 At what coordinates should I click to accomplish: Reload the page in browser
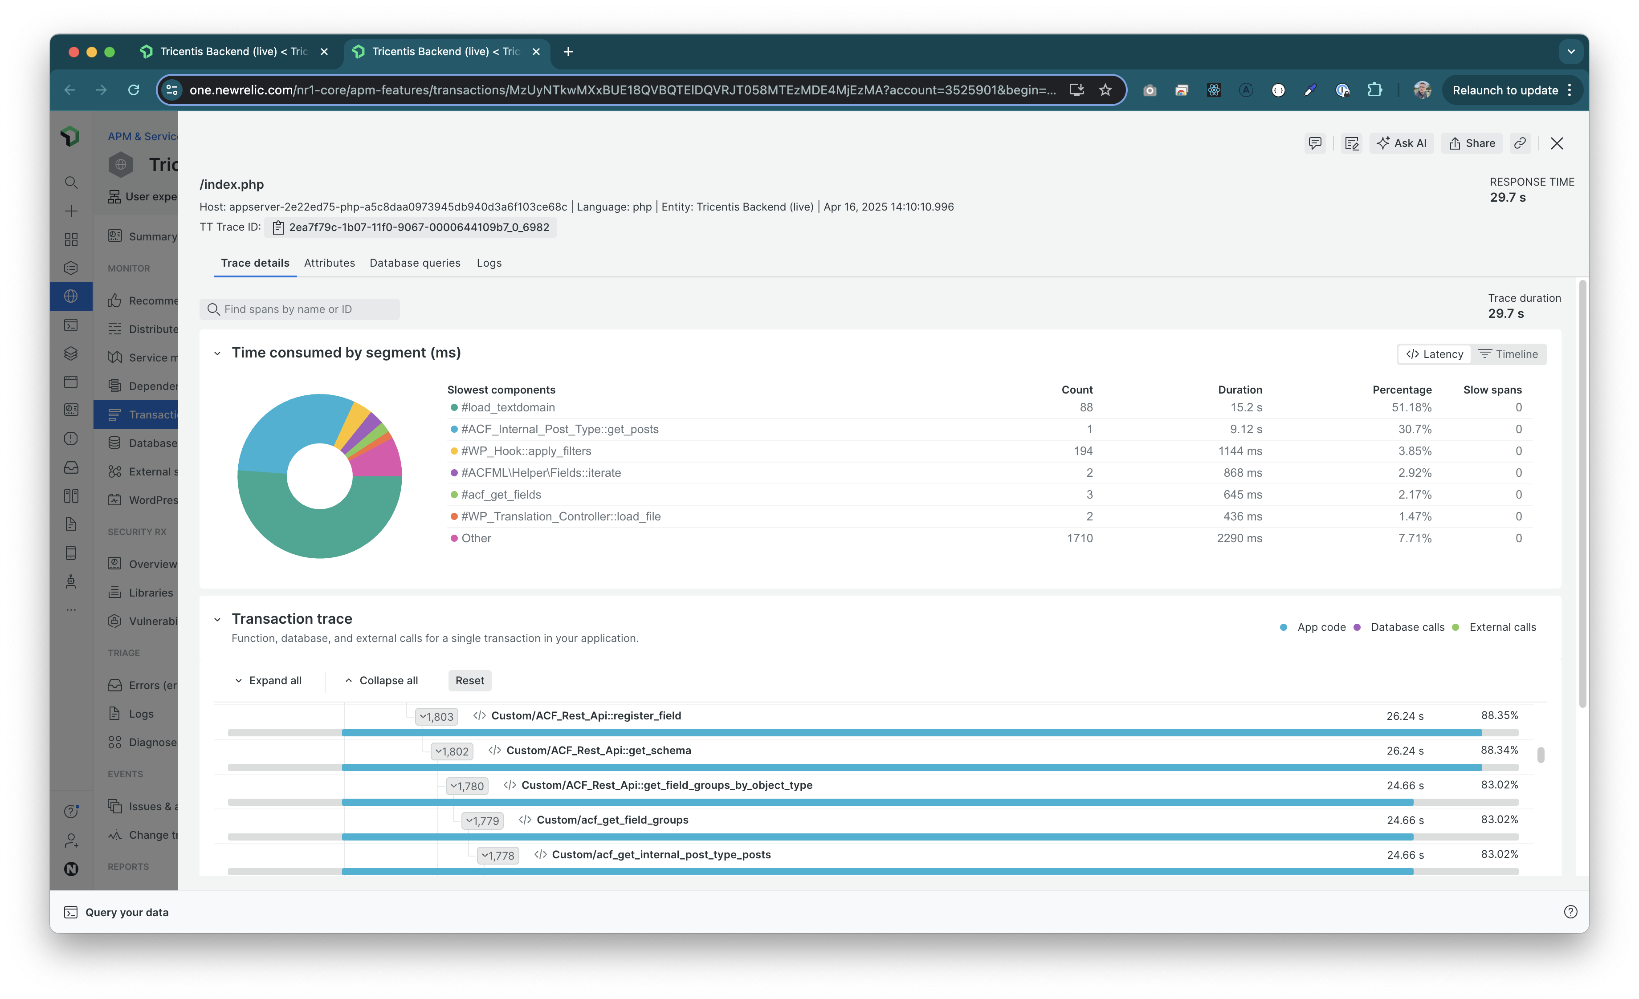click(x=134, y=90)
